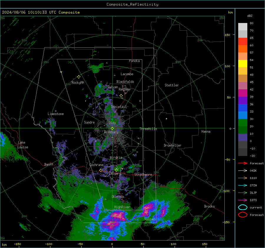Click the Limestone label
The image size is (265, 248).
click(56, 114)
